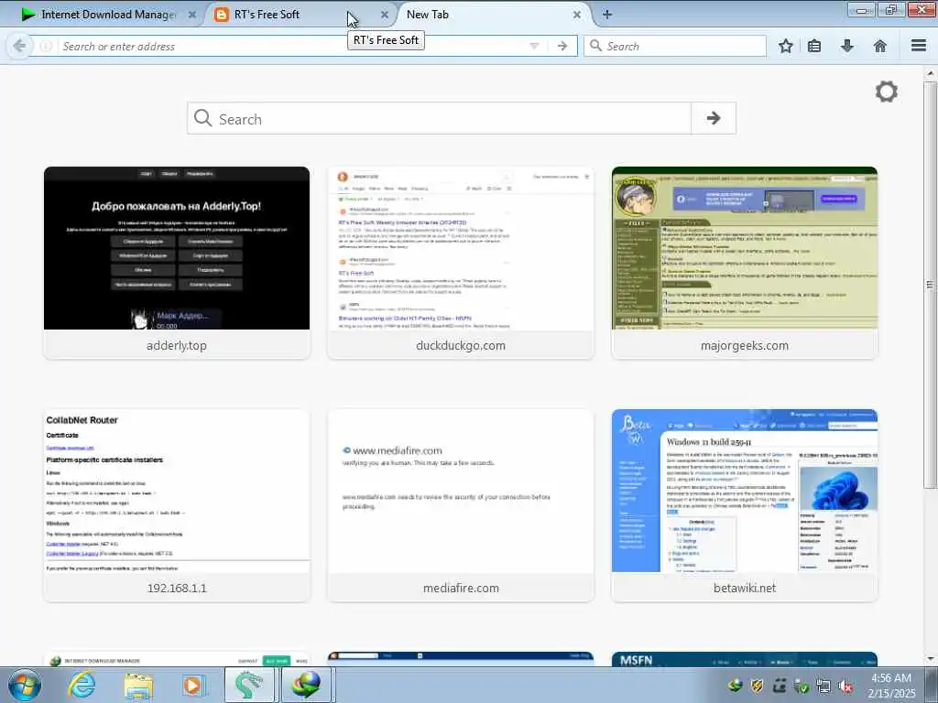
Task: Select the dragon browser taskbar button
Action: coord(249,685)
